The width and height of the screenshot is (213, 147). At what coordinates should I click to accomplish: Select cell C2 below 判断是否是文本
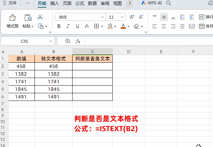pyautogui.click(x=92, y=66)
